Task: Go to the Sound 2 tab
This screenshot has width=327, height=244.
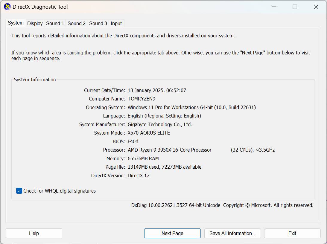Action: (x=76, y=23)
